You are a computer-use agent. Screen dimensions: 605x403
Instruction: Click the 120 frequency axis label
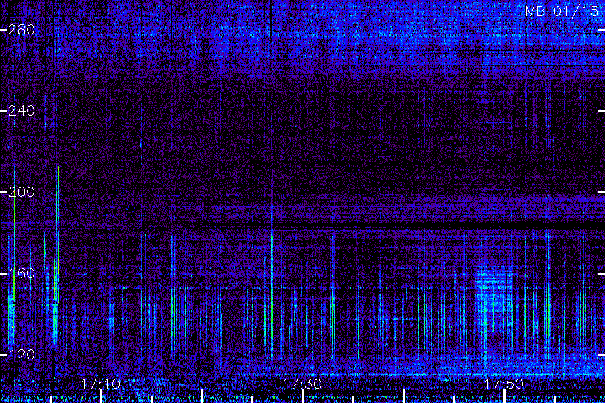22,355
